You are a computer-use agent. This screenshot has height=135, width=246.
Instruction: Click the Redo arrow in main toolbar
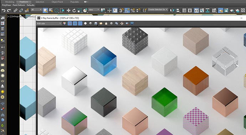click(9, 10)
